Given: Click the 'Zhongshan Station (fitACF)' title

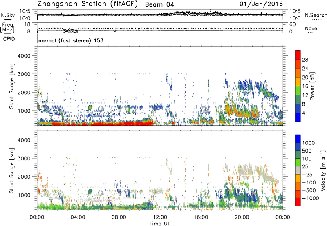Looking at the screenshot, I should tap(87, 4).
